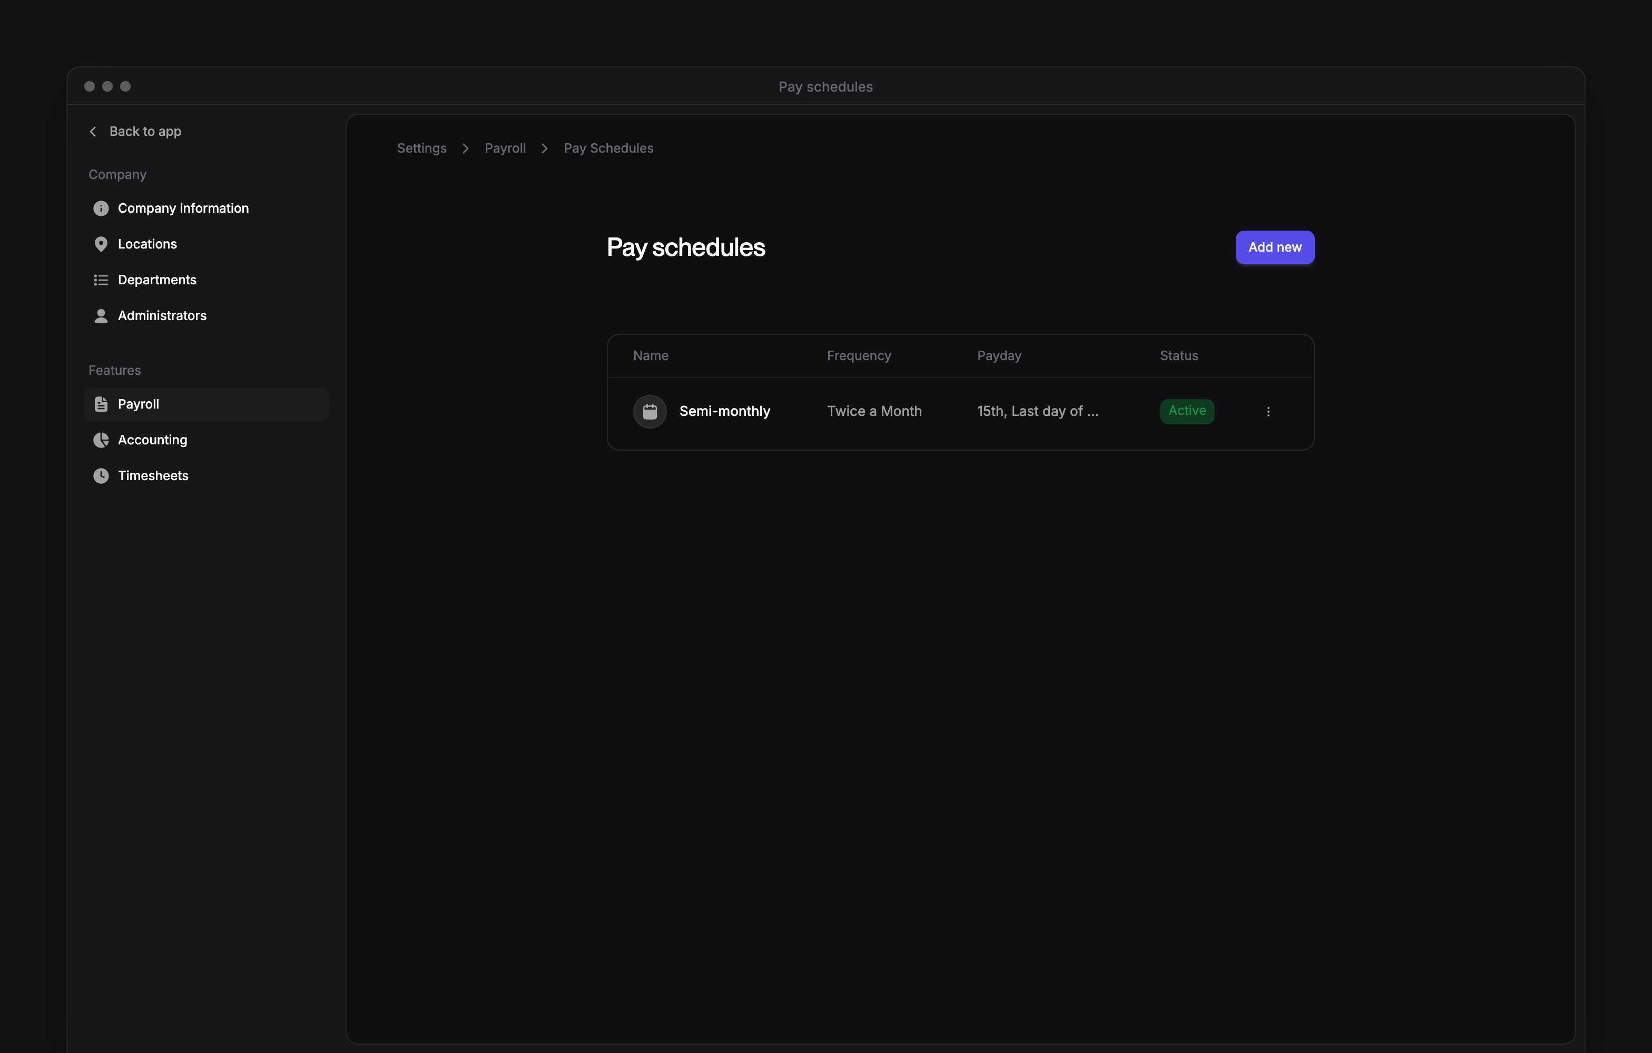Click the Departments list icon
The width and height of the screenshot is (1652, 1053).
(x=101, y=280)
